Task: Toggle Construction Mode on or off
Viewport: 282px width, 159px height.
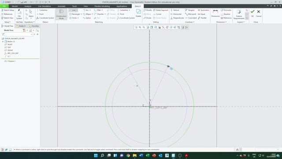Action: click(61, 14)
